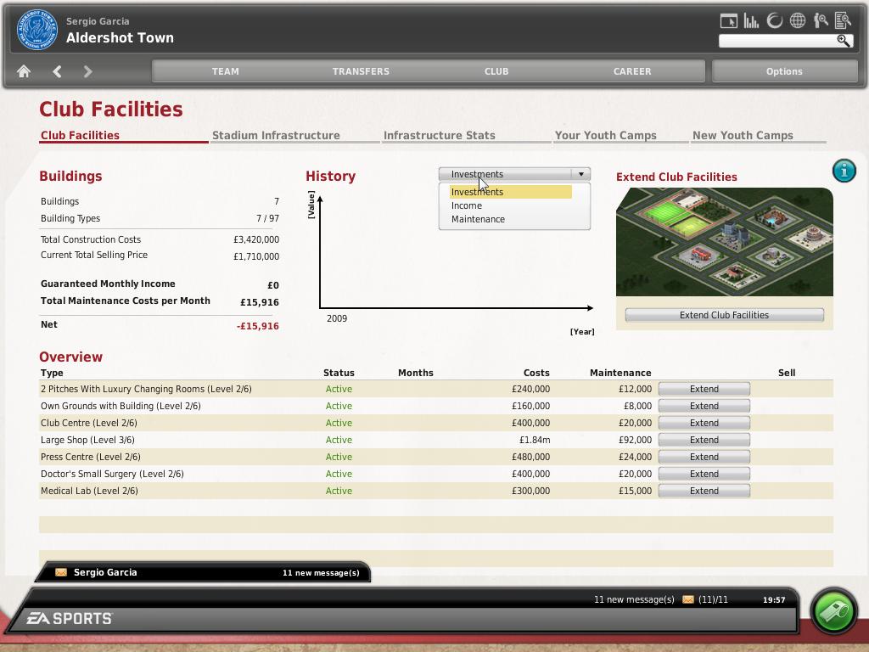Click the club facilities map thumbnail

724,242
